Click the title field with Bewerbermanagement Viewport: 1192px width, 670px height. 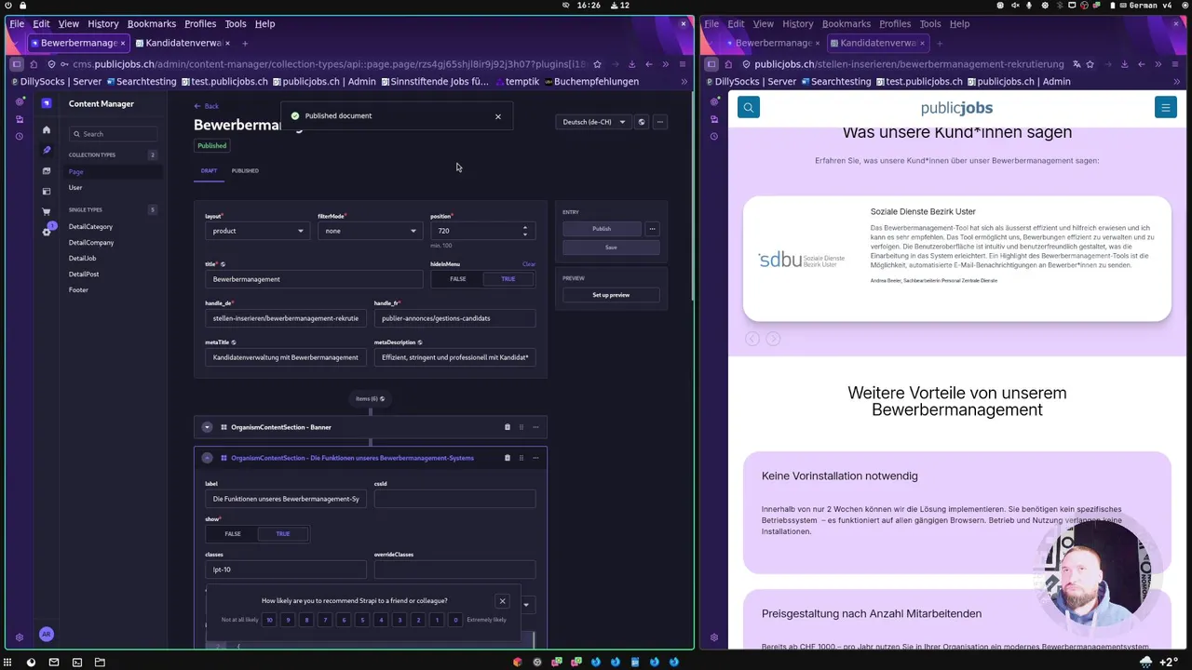tap(314, 279)
